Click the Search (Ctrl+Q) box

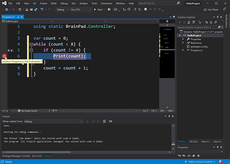159,3
